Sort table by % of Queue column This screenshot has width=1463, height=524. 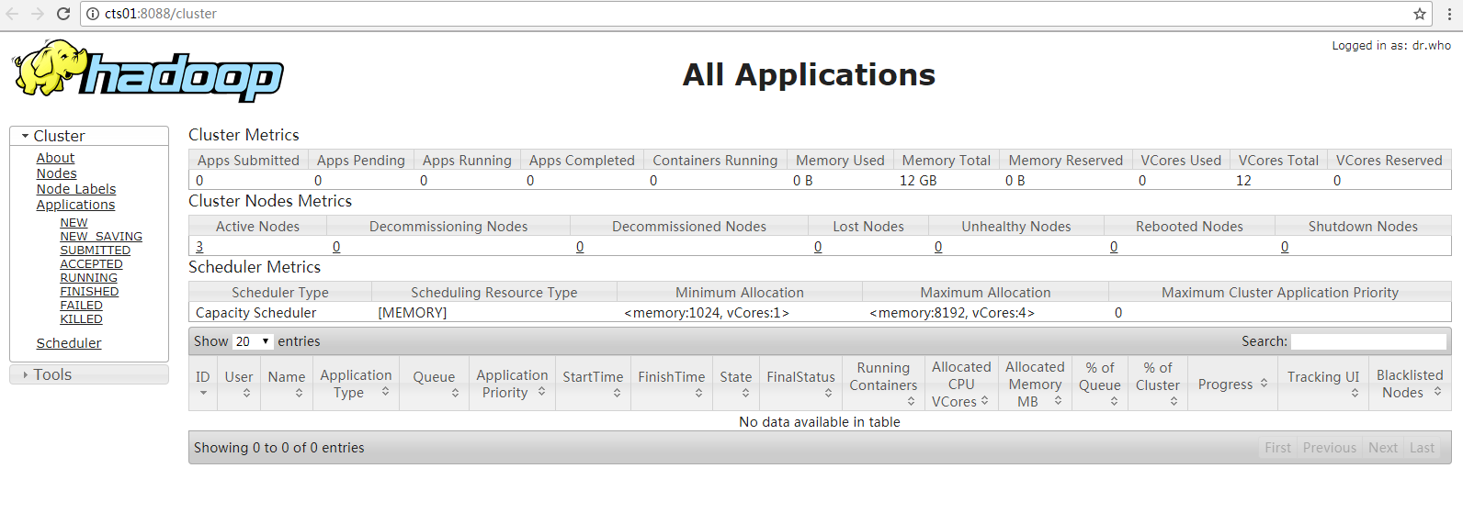point(1100,384)
